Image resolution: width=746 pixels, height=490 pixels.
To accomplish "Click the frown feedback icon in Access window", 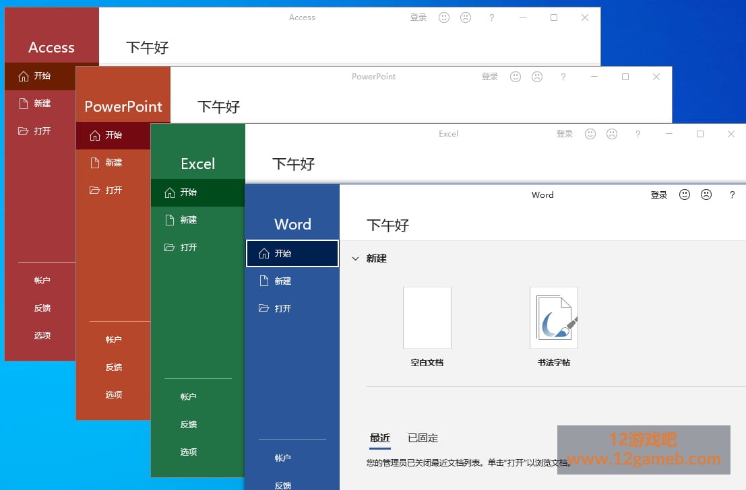I will coord(466,17).
